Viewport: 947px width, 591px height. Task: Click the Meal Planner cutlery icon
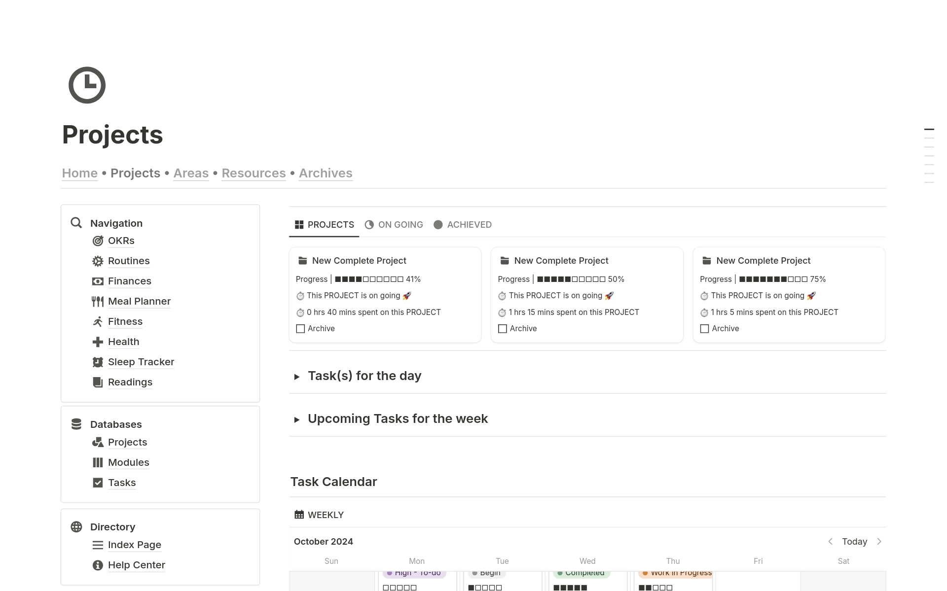tap(98, 301)
